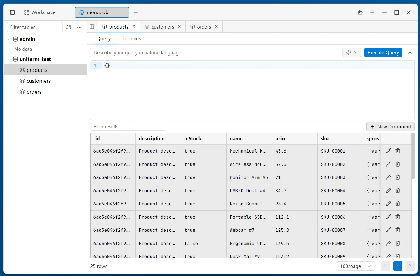This screenshot has width=420, height=276.
Task: Close the customers tab
Action: pos(179,27)
